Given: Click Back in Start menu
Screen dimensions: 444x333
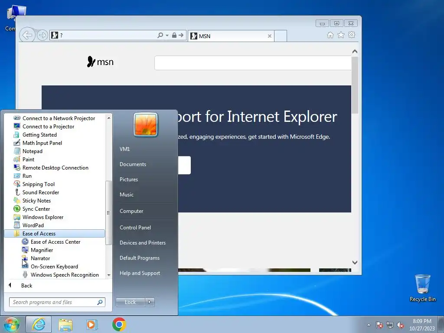Looking at the screenshot, I should [x=26, y=285].
